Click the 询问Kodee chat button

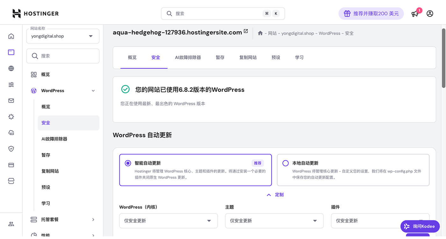tap(420, 226)
